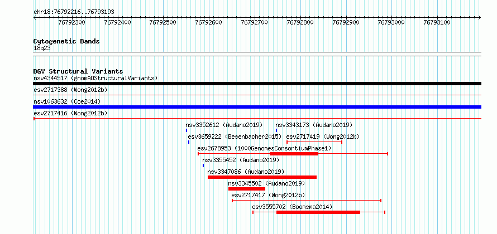497x234 pixels.
Task: Select the 76792600 ruler coordinate
Action: click(x=209, y=23)
